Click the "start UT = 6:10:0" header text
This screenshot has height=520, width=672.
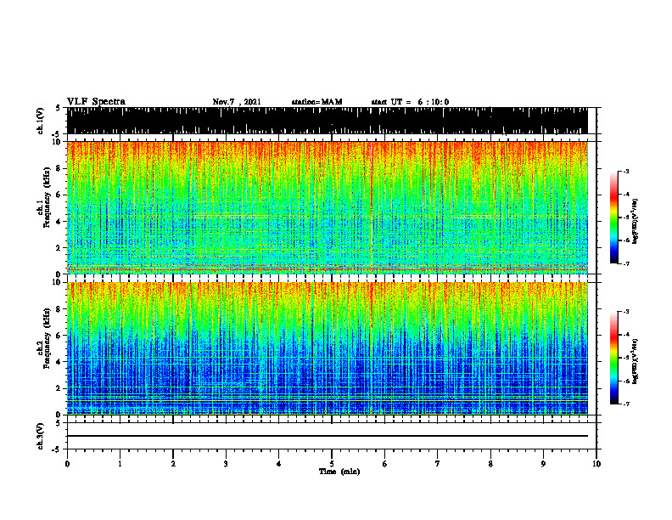click(410, 102)
